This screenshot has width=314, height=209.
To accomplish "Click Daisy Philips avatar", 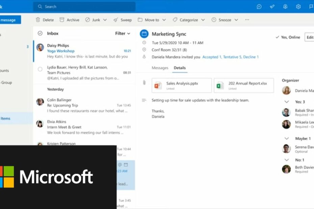I will 40,48.
